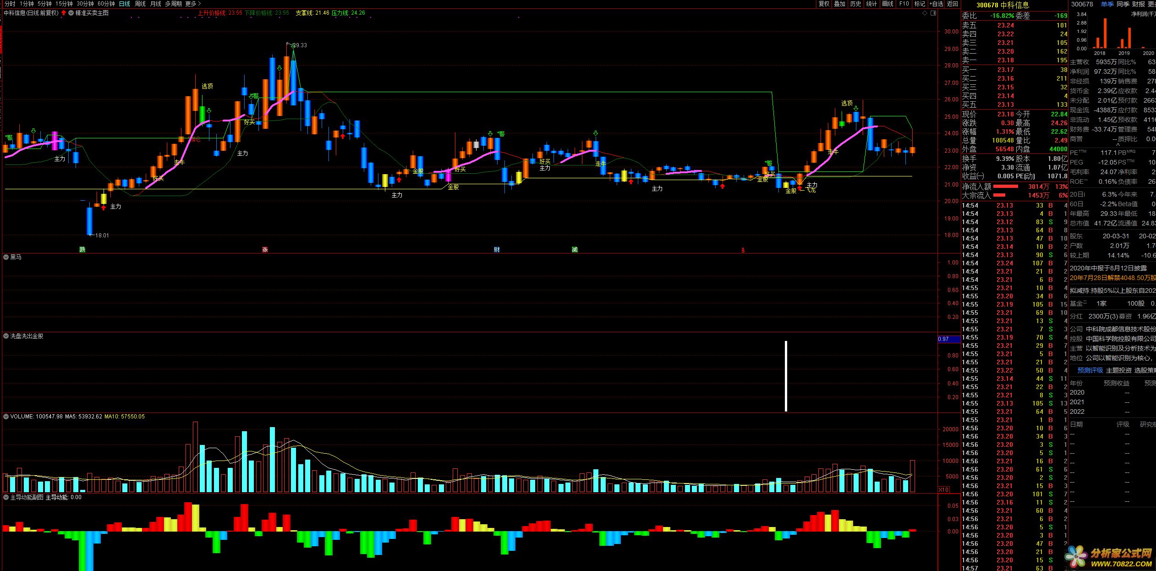1156x571 pixels.
Task: Select the 30分钟 period
Action: point(85,4)
